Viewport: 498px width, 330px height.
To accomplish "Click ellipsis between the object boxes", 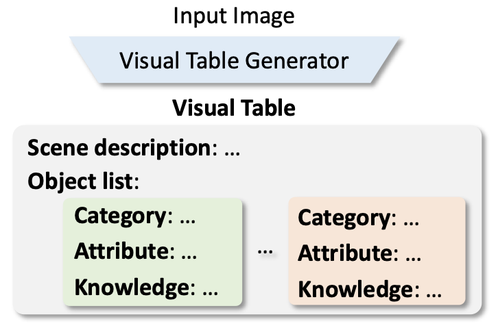I will click(265, 253).
